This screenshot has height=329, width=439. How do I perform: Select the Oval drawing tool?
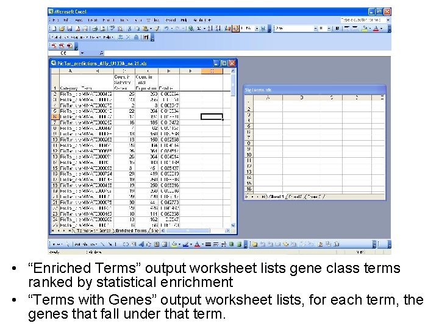pyautogui.click(x=125, y=244)
